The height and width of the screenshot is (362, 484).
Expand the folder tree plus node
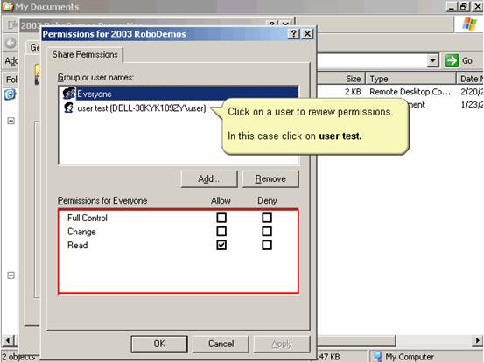[x=11, y=275]
